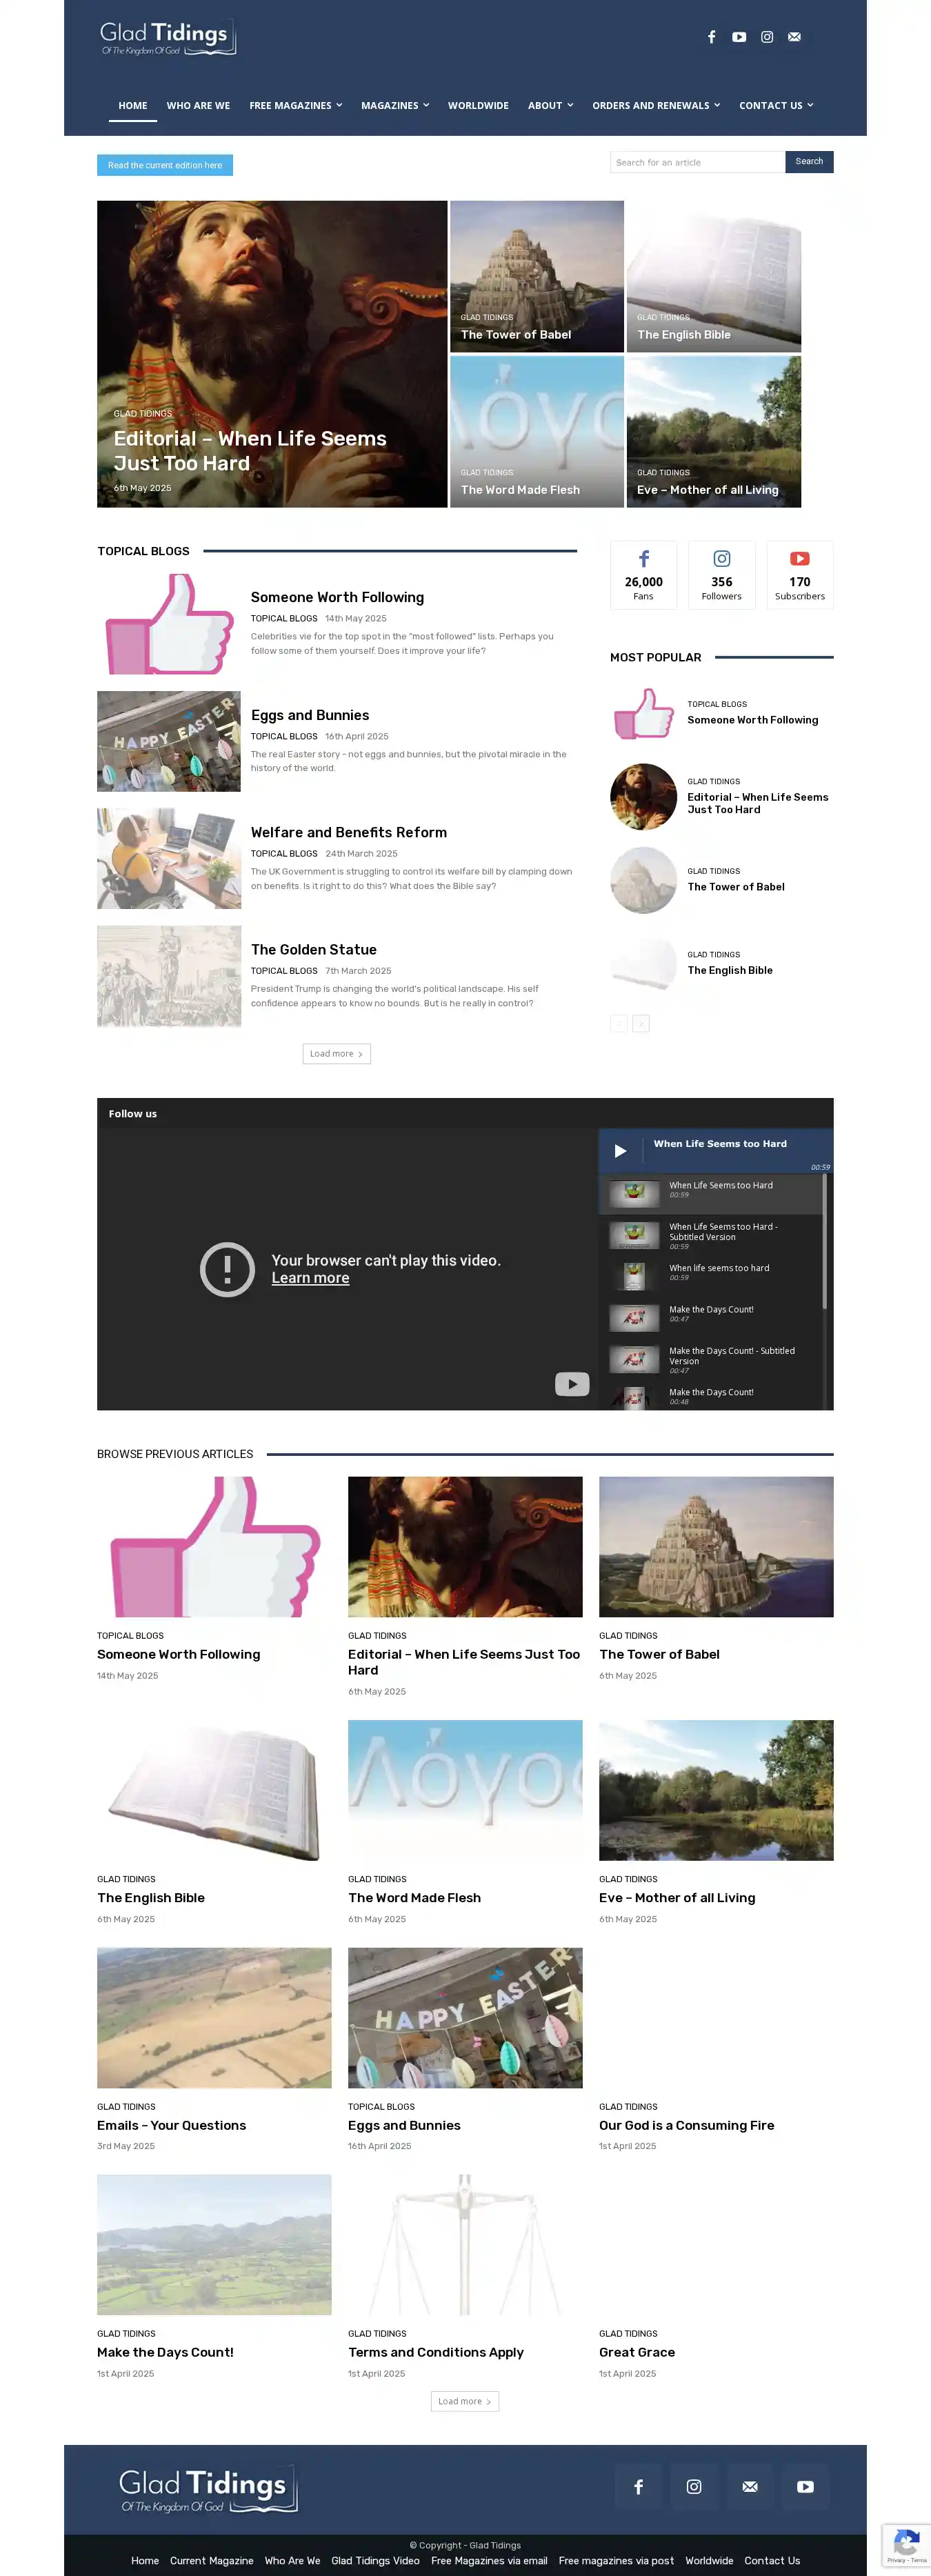Click the 'Search for an article' input field
Image resolution: width=931 pixels, height=2576 pixels.
click(697, 162)
